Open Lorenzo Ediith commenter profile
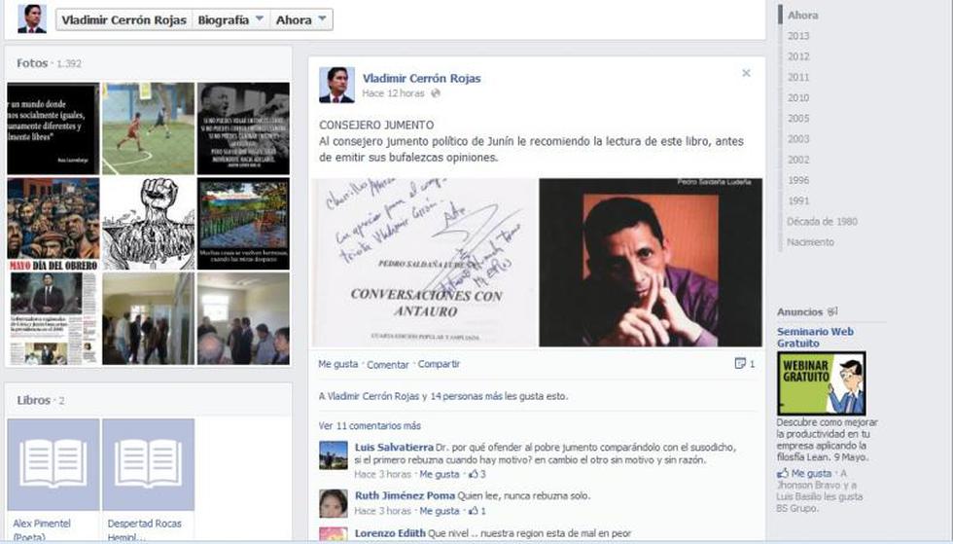The height and width of the screenshot is (544, 953). [x=390, y=533]
